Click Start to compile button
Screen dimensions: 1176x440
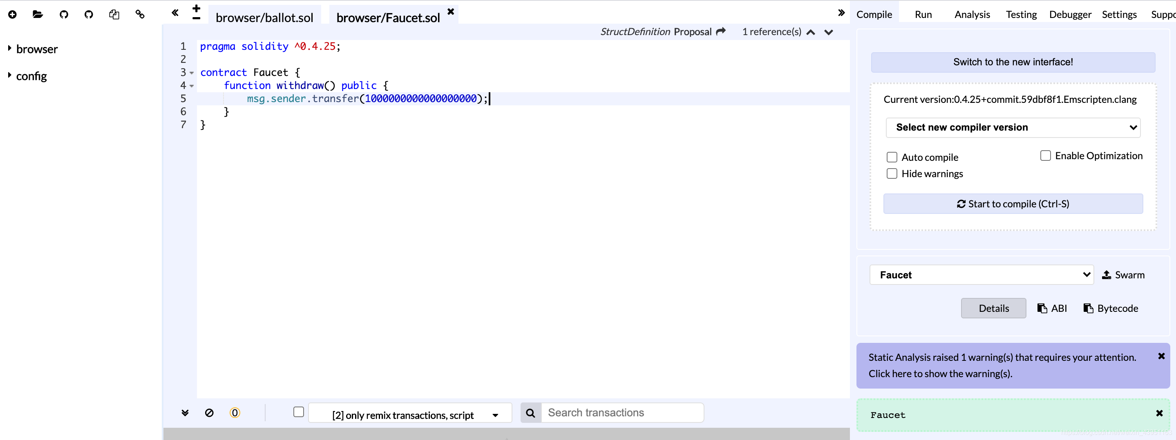pos(1013,204)
